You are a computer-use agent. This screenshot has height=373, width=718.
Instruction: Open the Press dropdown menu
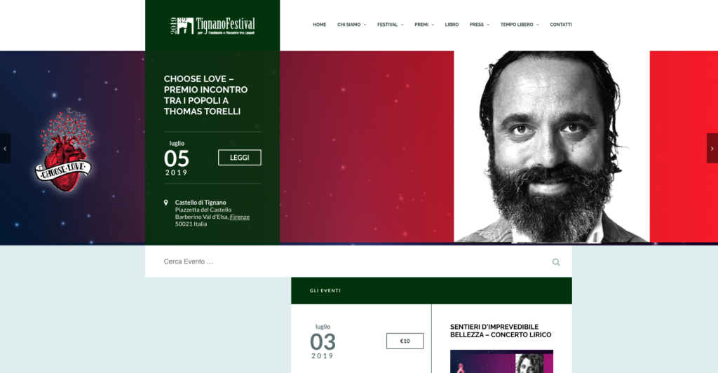coord(480,25)
